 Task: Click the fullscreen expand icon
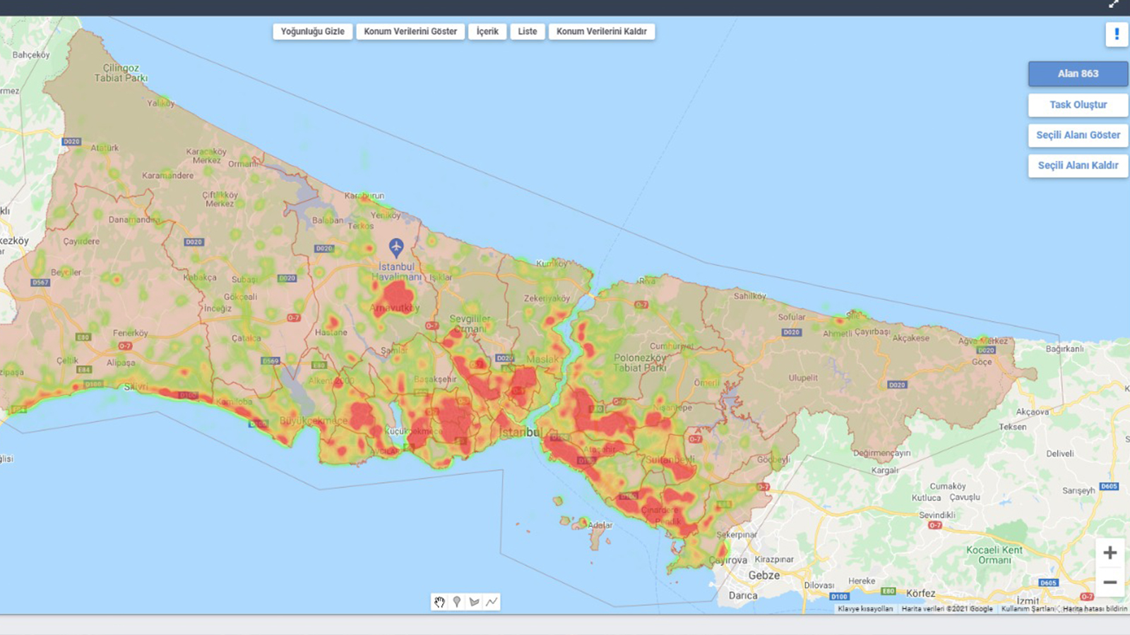tap(1114, 4)
